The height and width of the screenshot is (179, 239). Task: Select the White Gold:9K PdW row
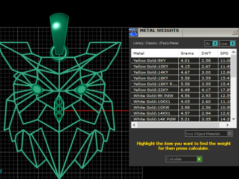tap(181, 95)
